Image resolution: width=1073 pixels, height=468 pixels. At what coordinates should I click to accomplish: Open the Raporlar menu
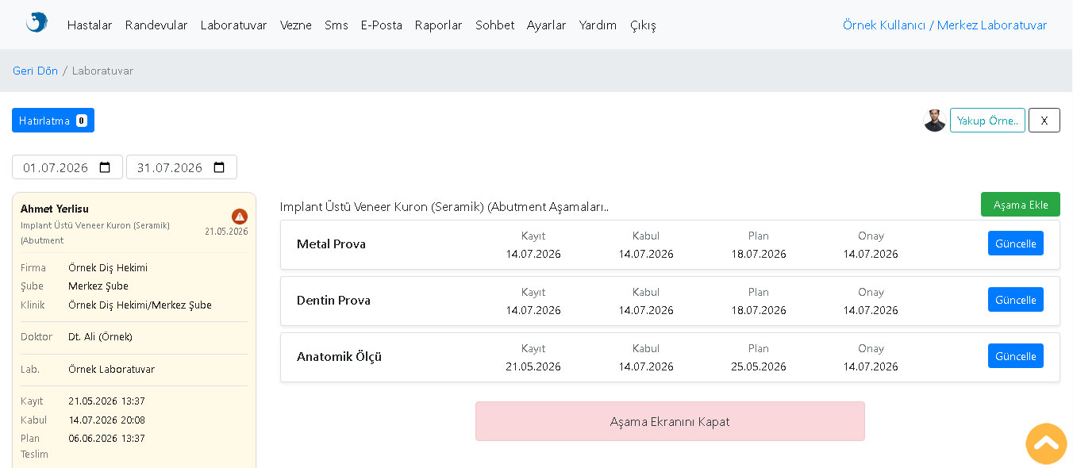439,25
